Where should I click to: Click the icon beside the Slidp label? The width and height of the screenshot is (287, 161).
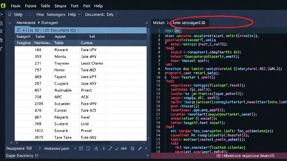(10, 15)
